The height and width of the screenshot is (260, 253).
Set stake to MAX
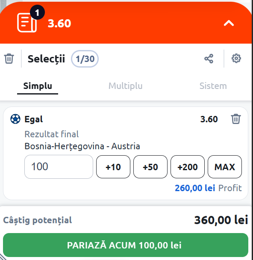[x=225, y=167]
